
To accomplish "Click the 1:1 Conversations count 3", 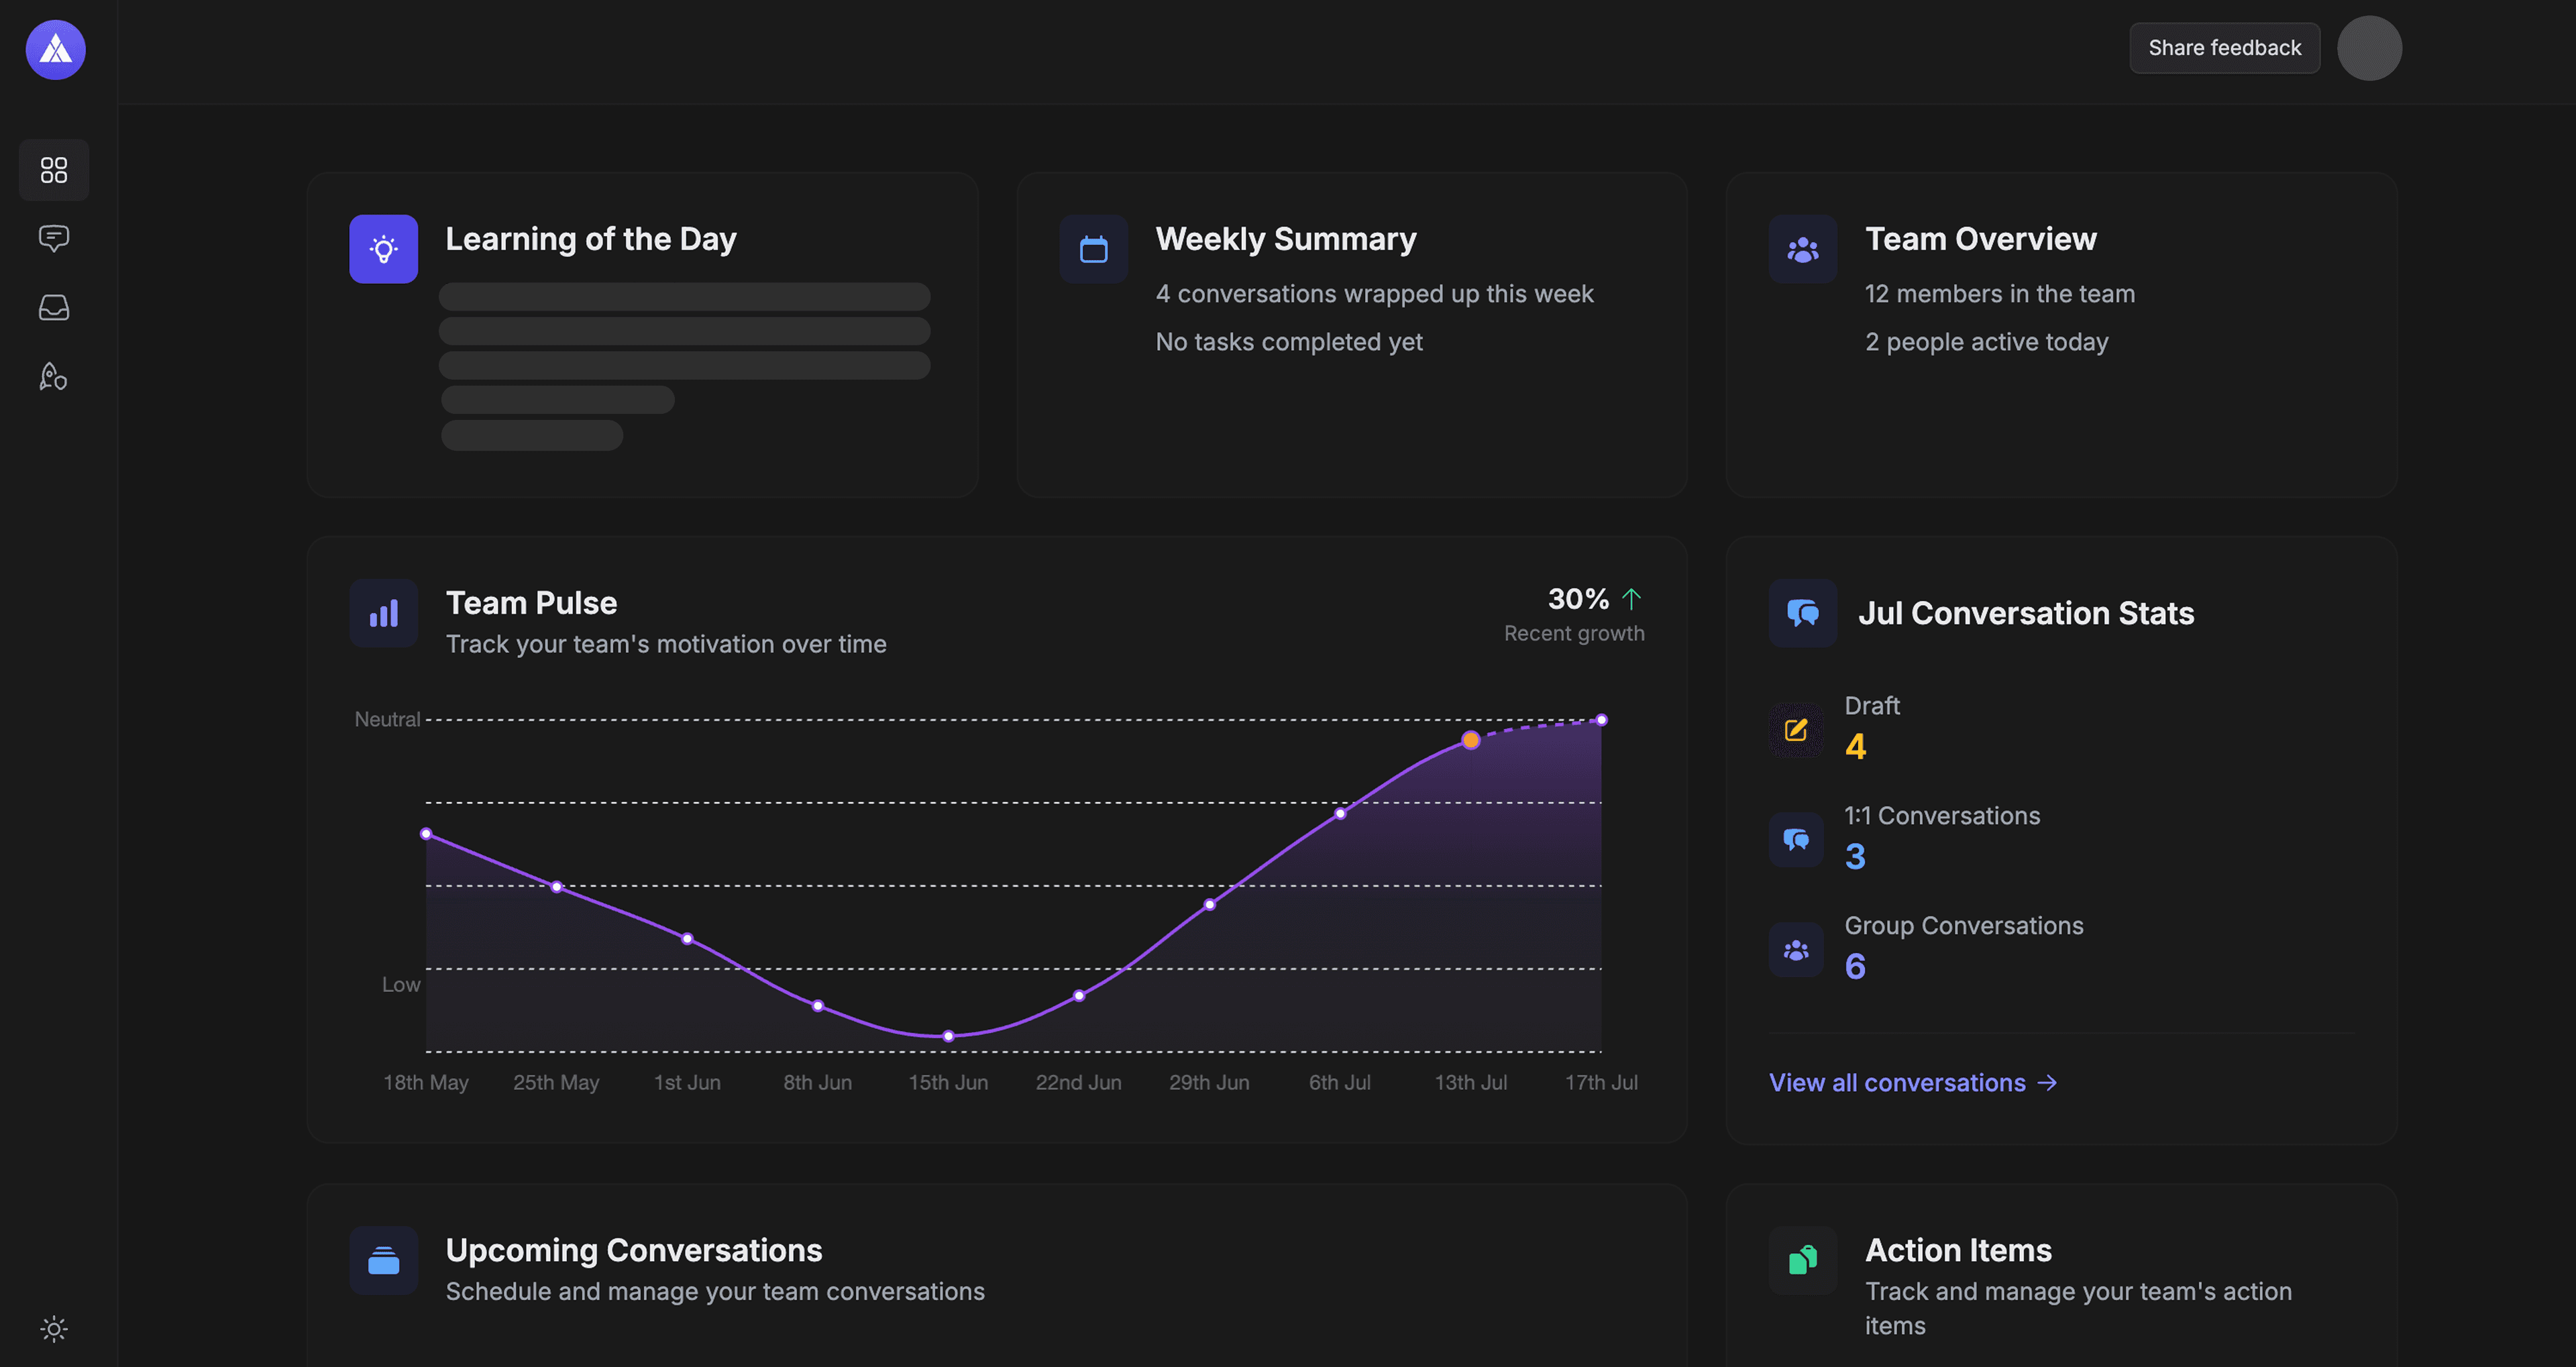I will point(1855,857).
